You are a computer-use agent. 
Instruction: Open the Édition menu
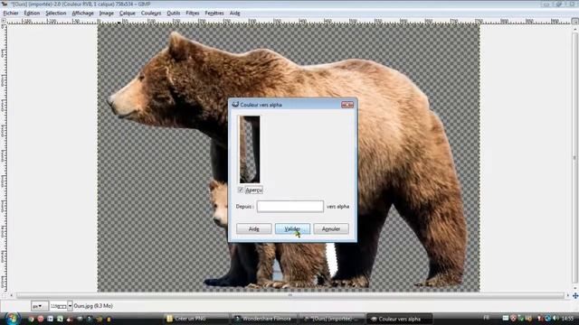coord(32,13)
